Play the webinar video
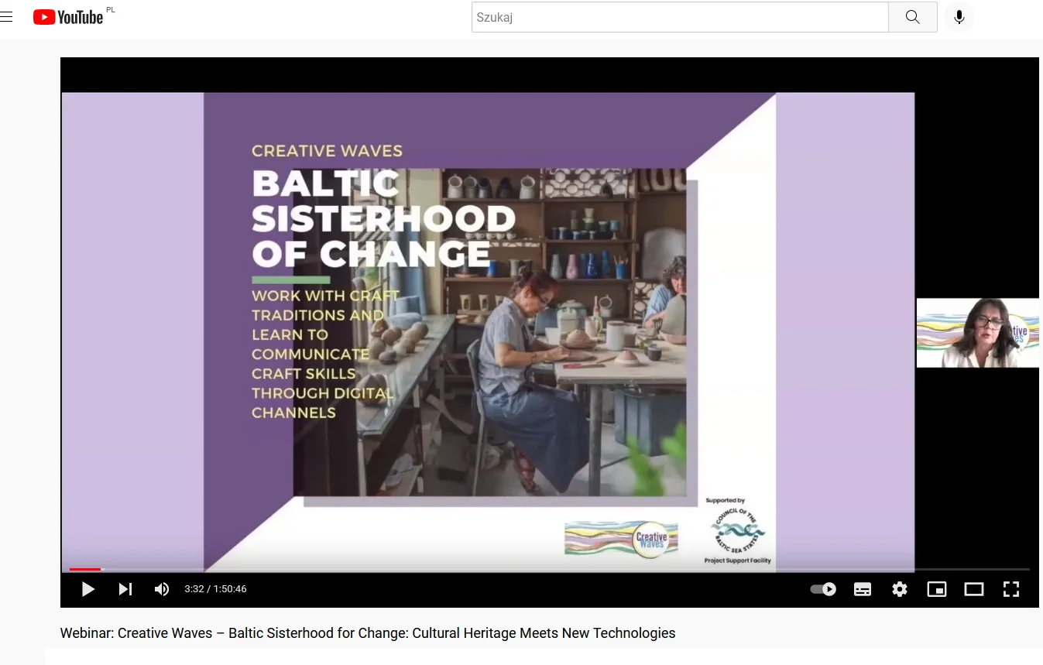 87,589
